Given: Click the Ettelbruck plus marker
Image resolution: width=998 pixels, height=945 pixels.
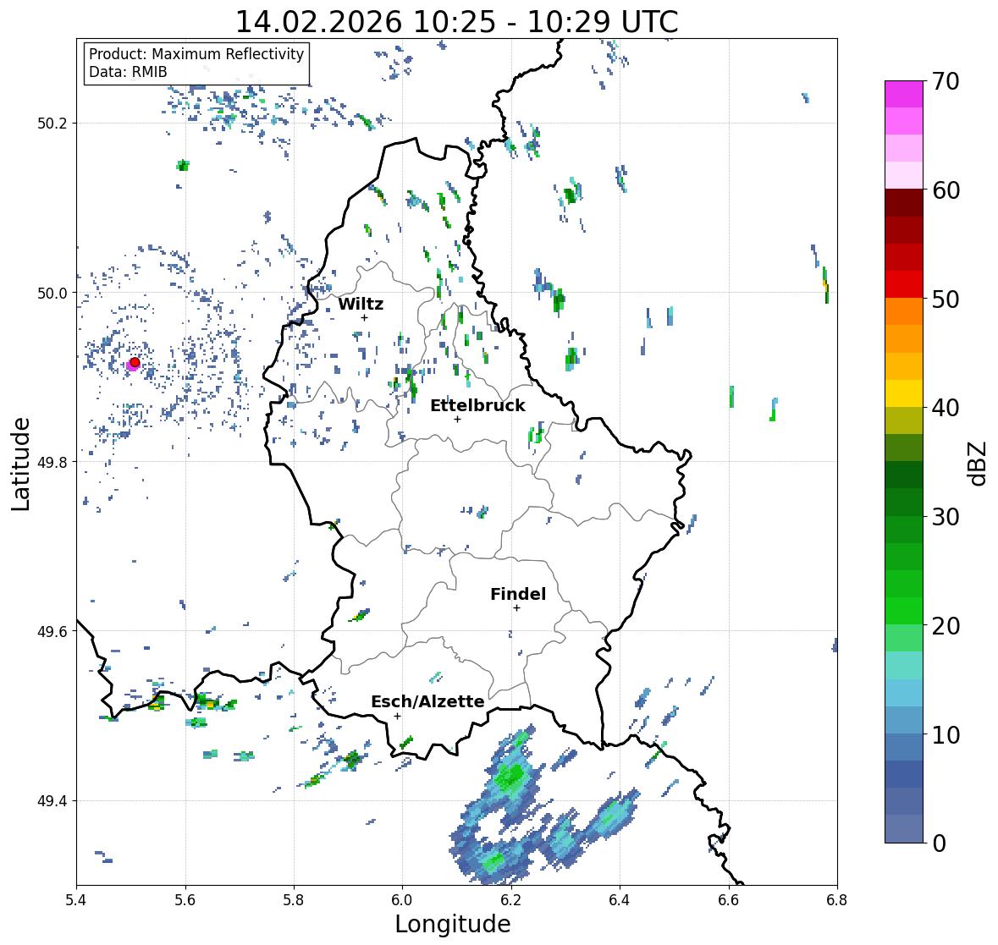Looking at the screenshot, I should (x=457, y=419).
